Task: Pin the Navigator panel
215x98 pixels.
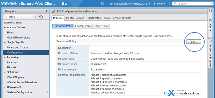Action: [x=47, y=12]
